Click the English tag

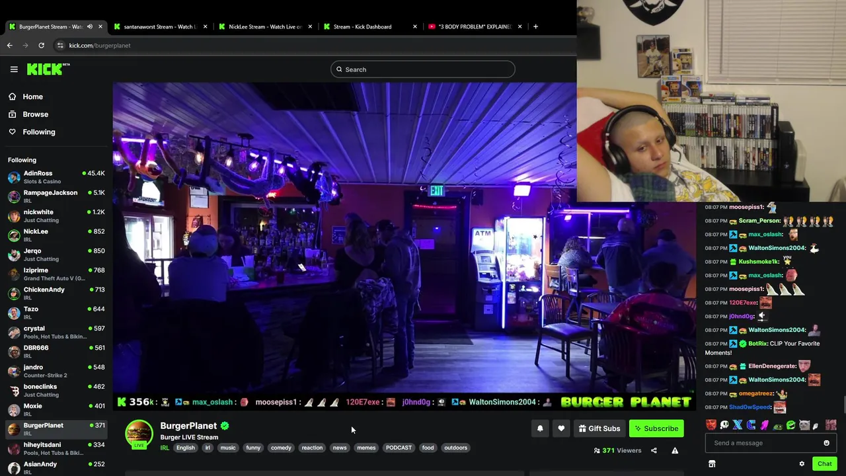pos(185,448)
